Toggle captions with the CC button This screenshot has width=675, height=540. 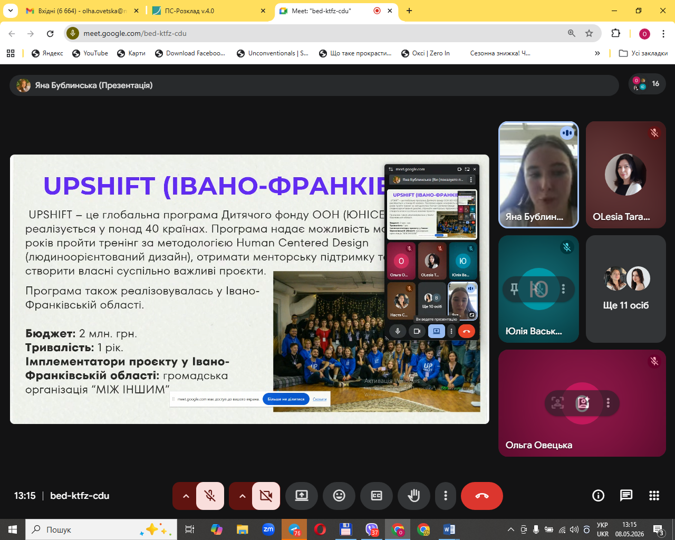coord(377,496)
